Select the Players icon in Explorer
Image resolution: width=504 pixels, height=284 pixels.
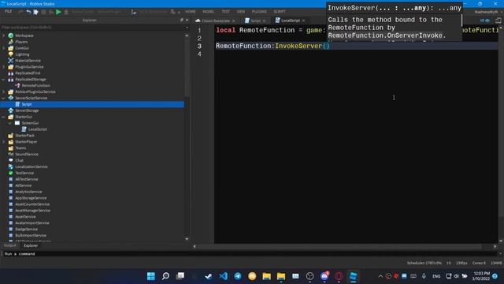[11, 42]
